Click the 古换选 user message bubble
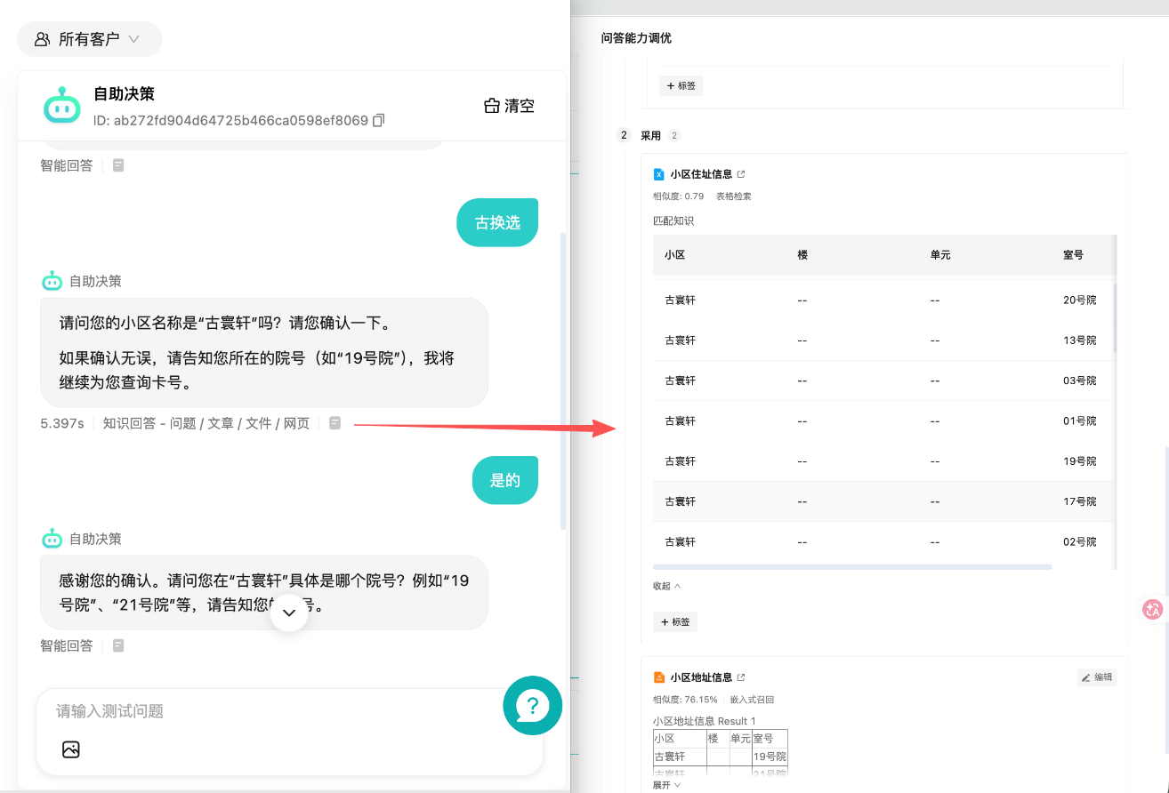This screenshot has height=793, width=1169. (x=497, y=222)
